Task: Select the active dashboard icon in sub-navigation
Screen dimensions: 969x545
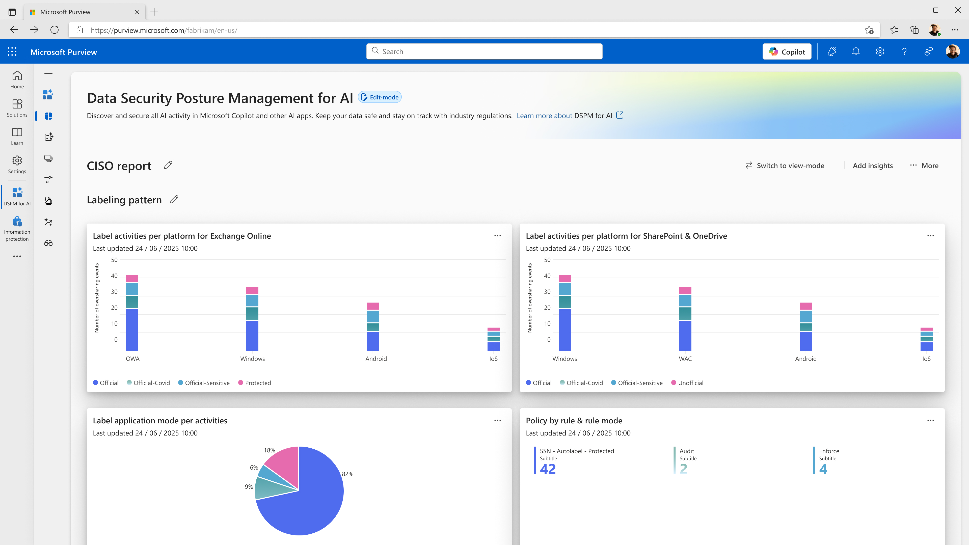Action: 48,116
